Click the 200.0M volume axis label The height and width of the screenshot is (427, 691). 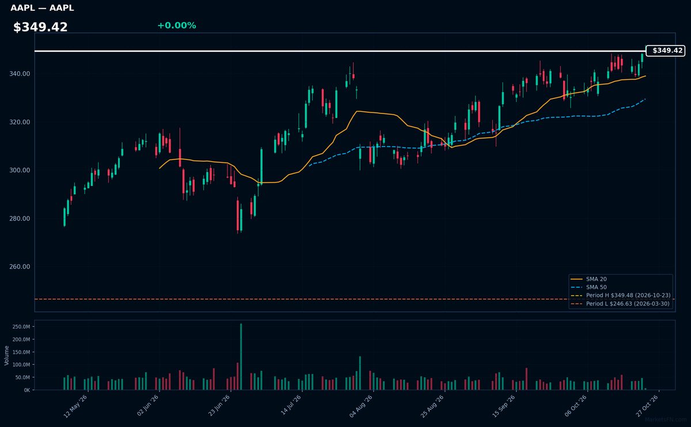21,340
